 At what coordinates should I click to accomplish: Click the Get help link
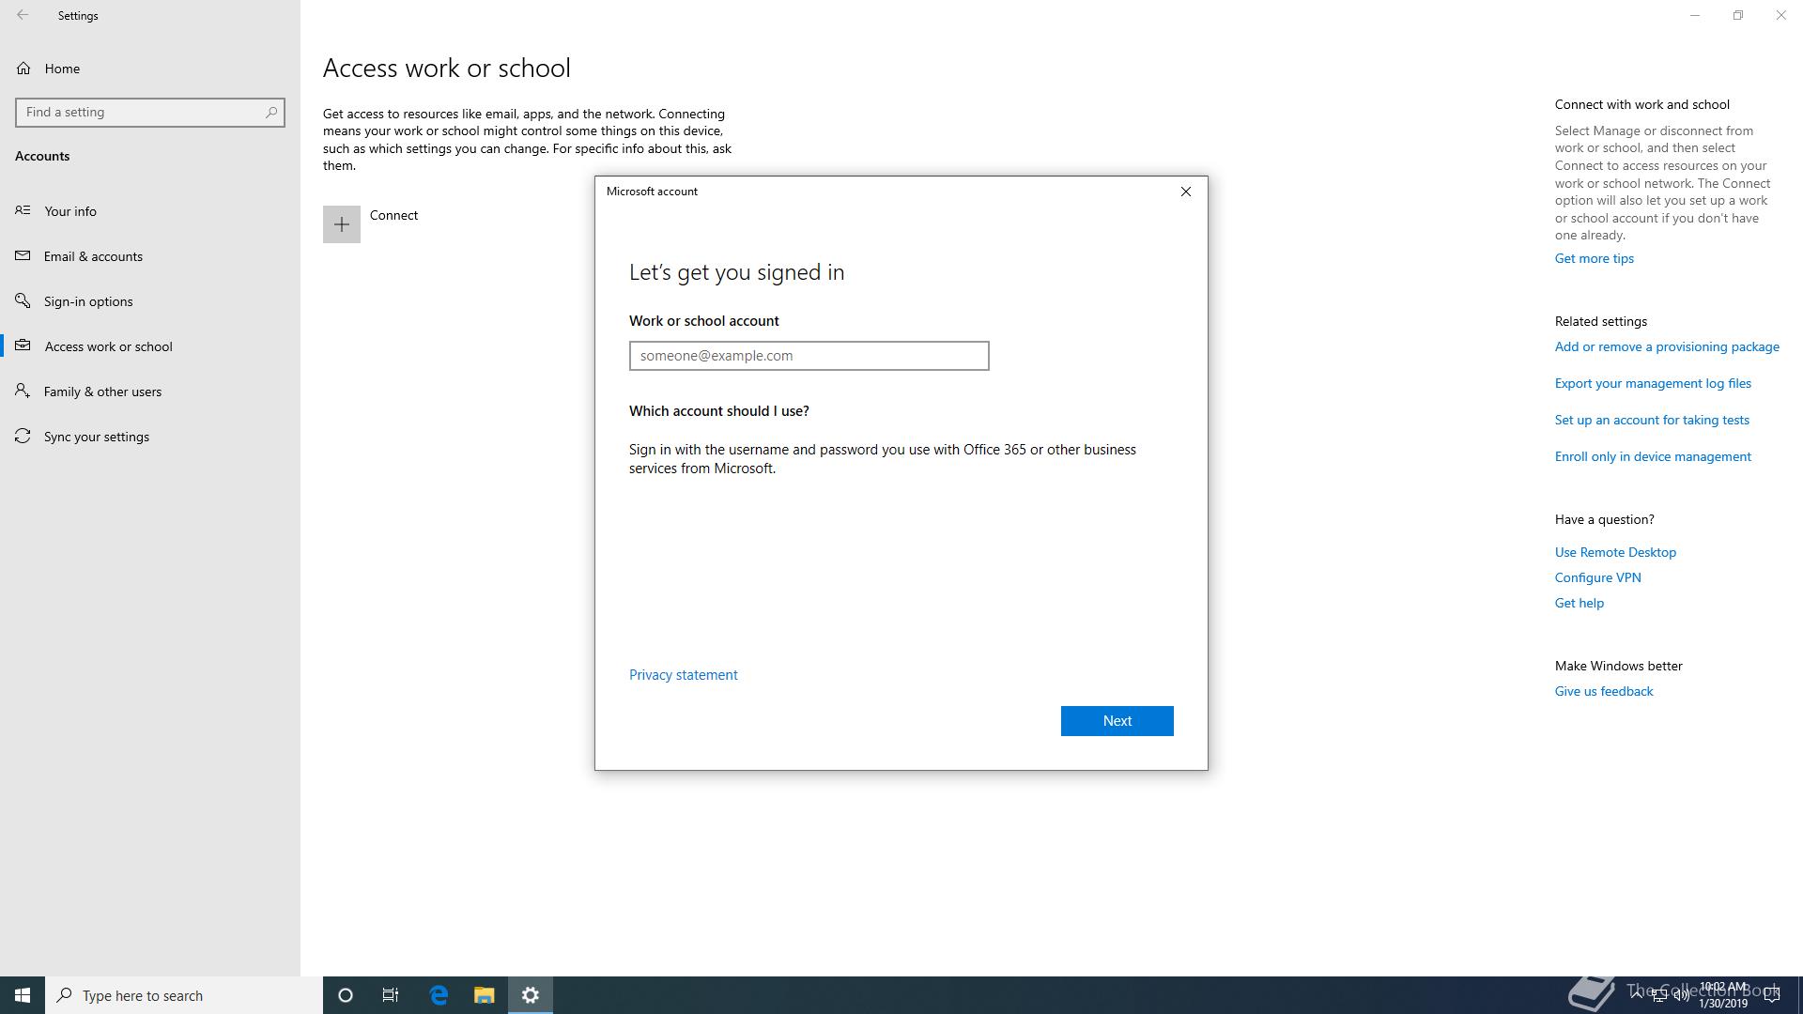tap(1579, 603)
